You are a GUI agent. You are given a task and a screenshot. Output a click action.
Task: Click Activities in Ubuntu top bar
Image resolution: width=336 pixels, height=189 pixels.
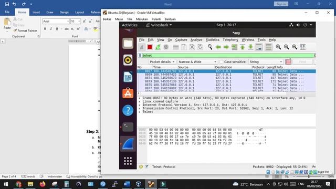130,25
